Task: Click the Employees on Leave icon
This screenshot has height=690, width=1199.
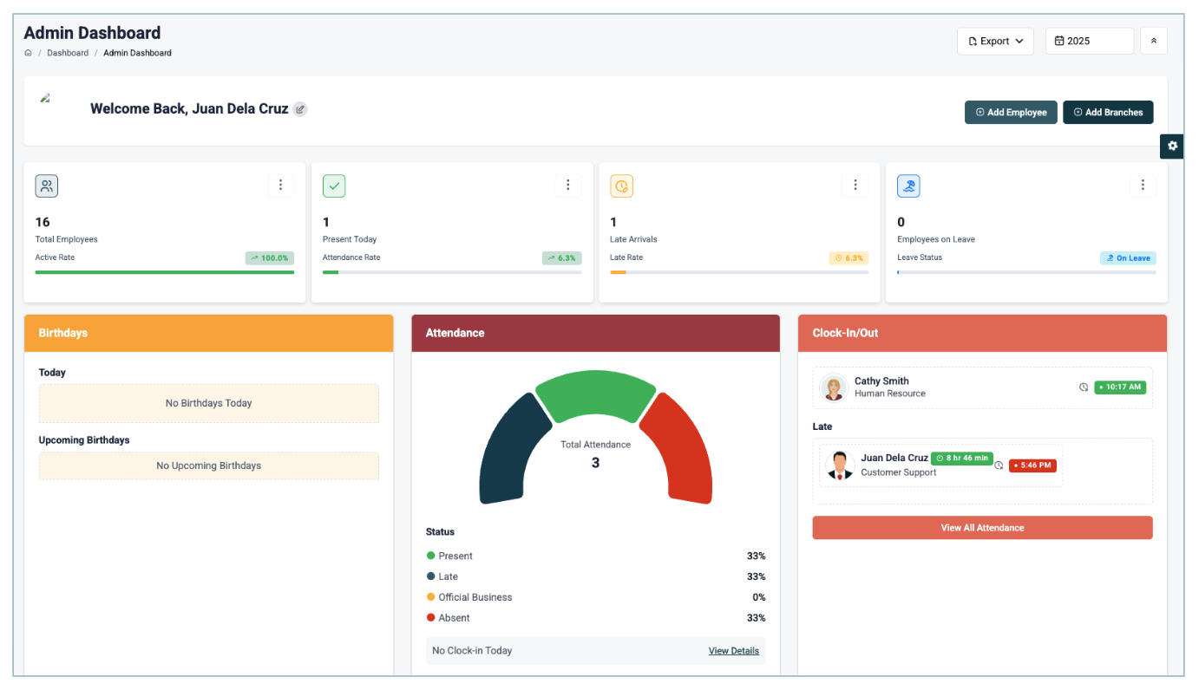Action: [908, 186]
